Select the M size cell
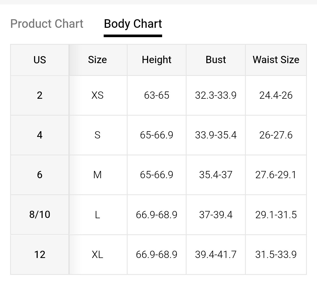 [98, 175]
